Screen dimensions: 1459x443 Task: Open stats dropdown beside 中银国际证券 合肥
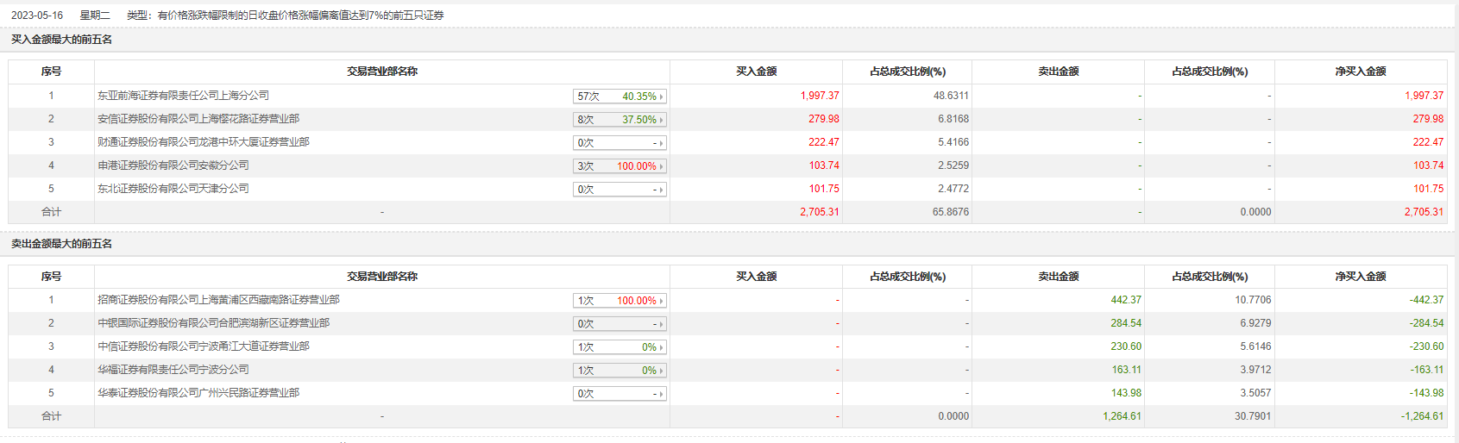(x=619, y=324)
